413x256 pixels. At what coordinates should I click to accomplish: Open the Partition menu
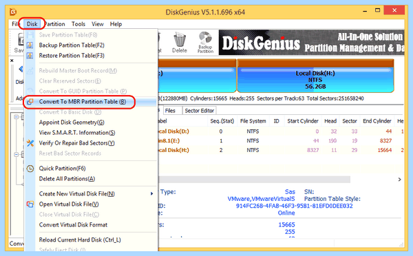click(54, 24)
